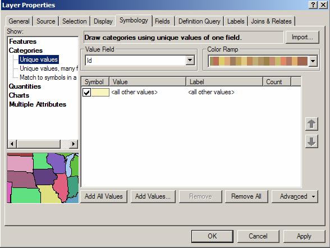Open the dialog help question mark button
Image resolution: width=330 pixels, height=248 pixels.
[x=313, y=4]
